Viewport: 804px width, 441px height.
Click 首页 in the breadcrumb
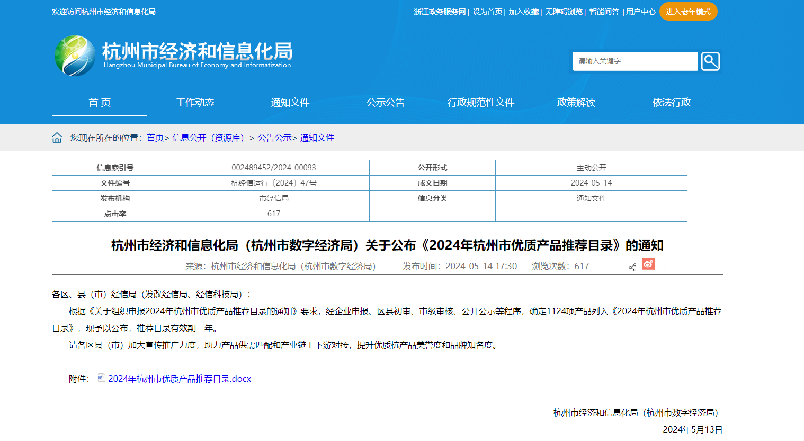pos(155,137)
